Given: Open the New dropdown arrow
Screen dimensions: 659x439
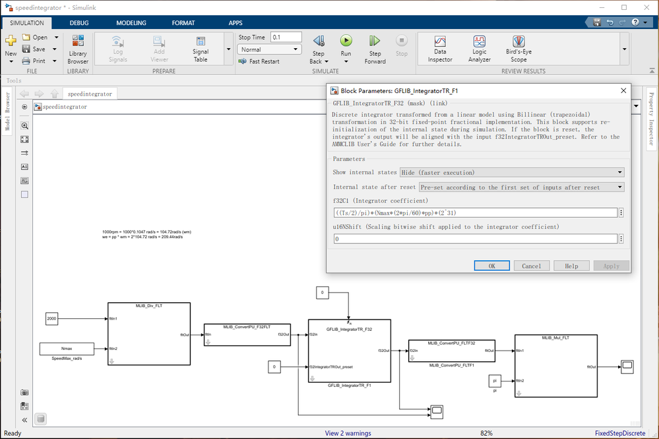Looking at the screenshot, I should (11, 61).
